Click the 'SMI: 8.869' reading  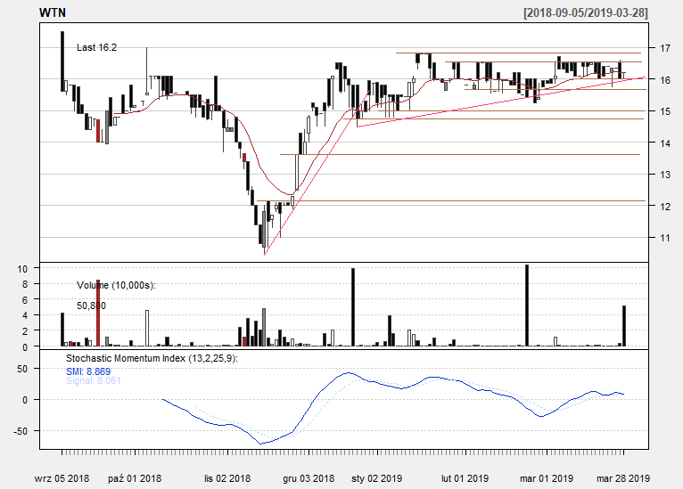pyautogui.click(x=88, y=371)
